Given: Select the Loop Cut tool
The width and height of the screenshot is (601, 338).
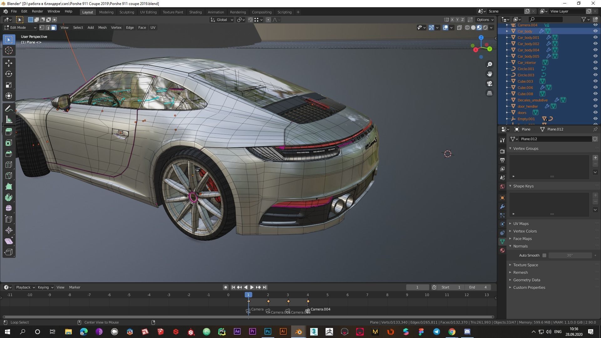Looking at the screenshot, I should pyautogui.click(x=9, y=165).
